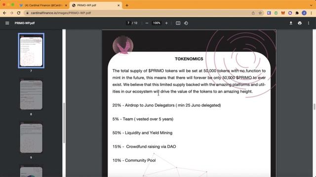Image resolution: width=316 pixels, height=177 pixels.
Task: Switch to the Cardinal Finance Twitter tab
Action: tap(43, 5)
